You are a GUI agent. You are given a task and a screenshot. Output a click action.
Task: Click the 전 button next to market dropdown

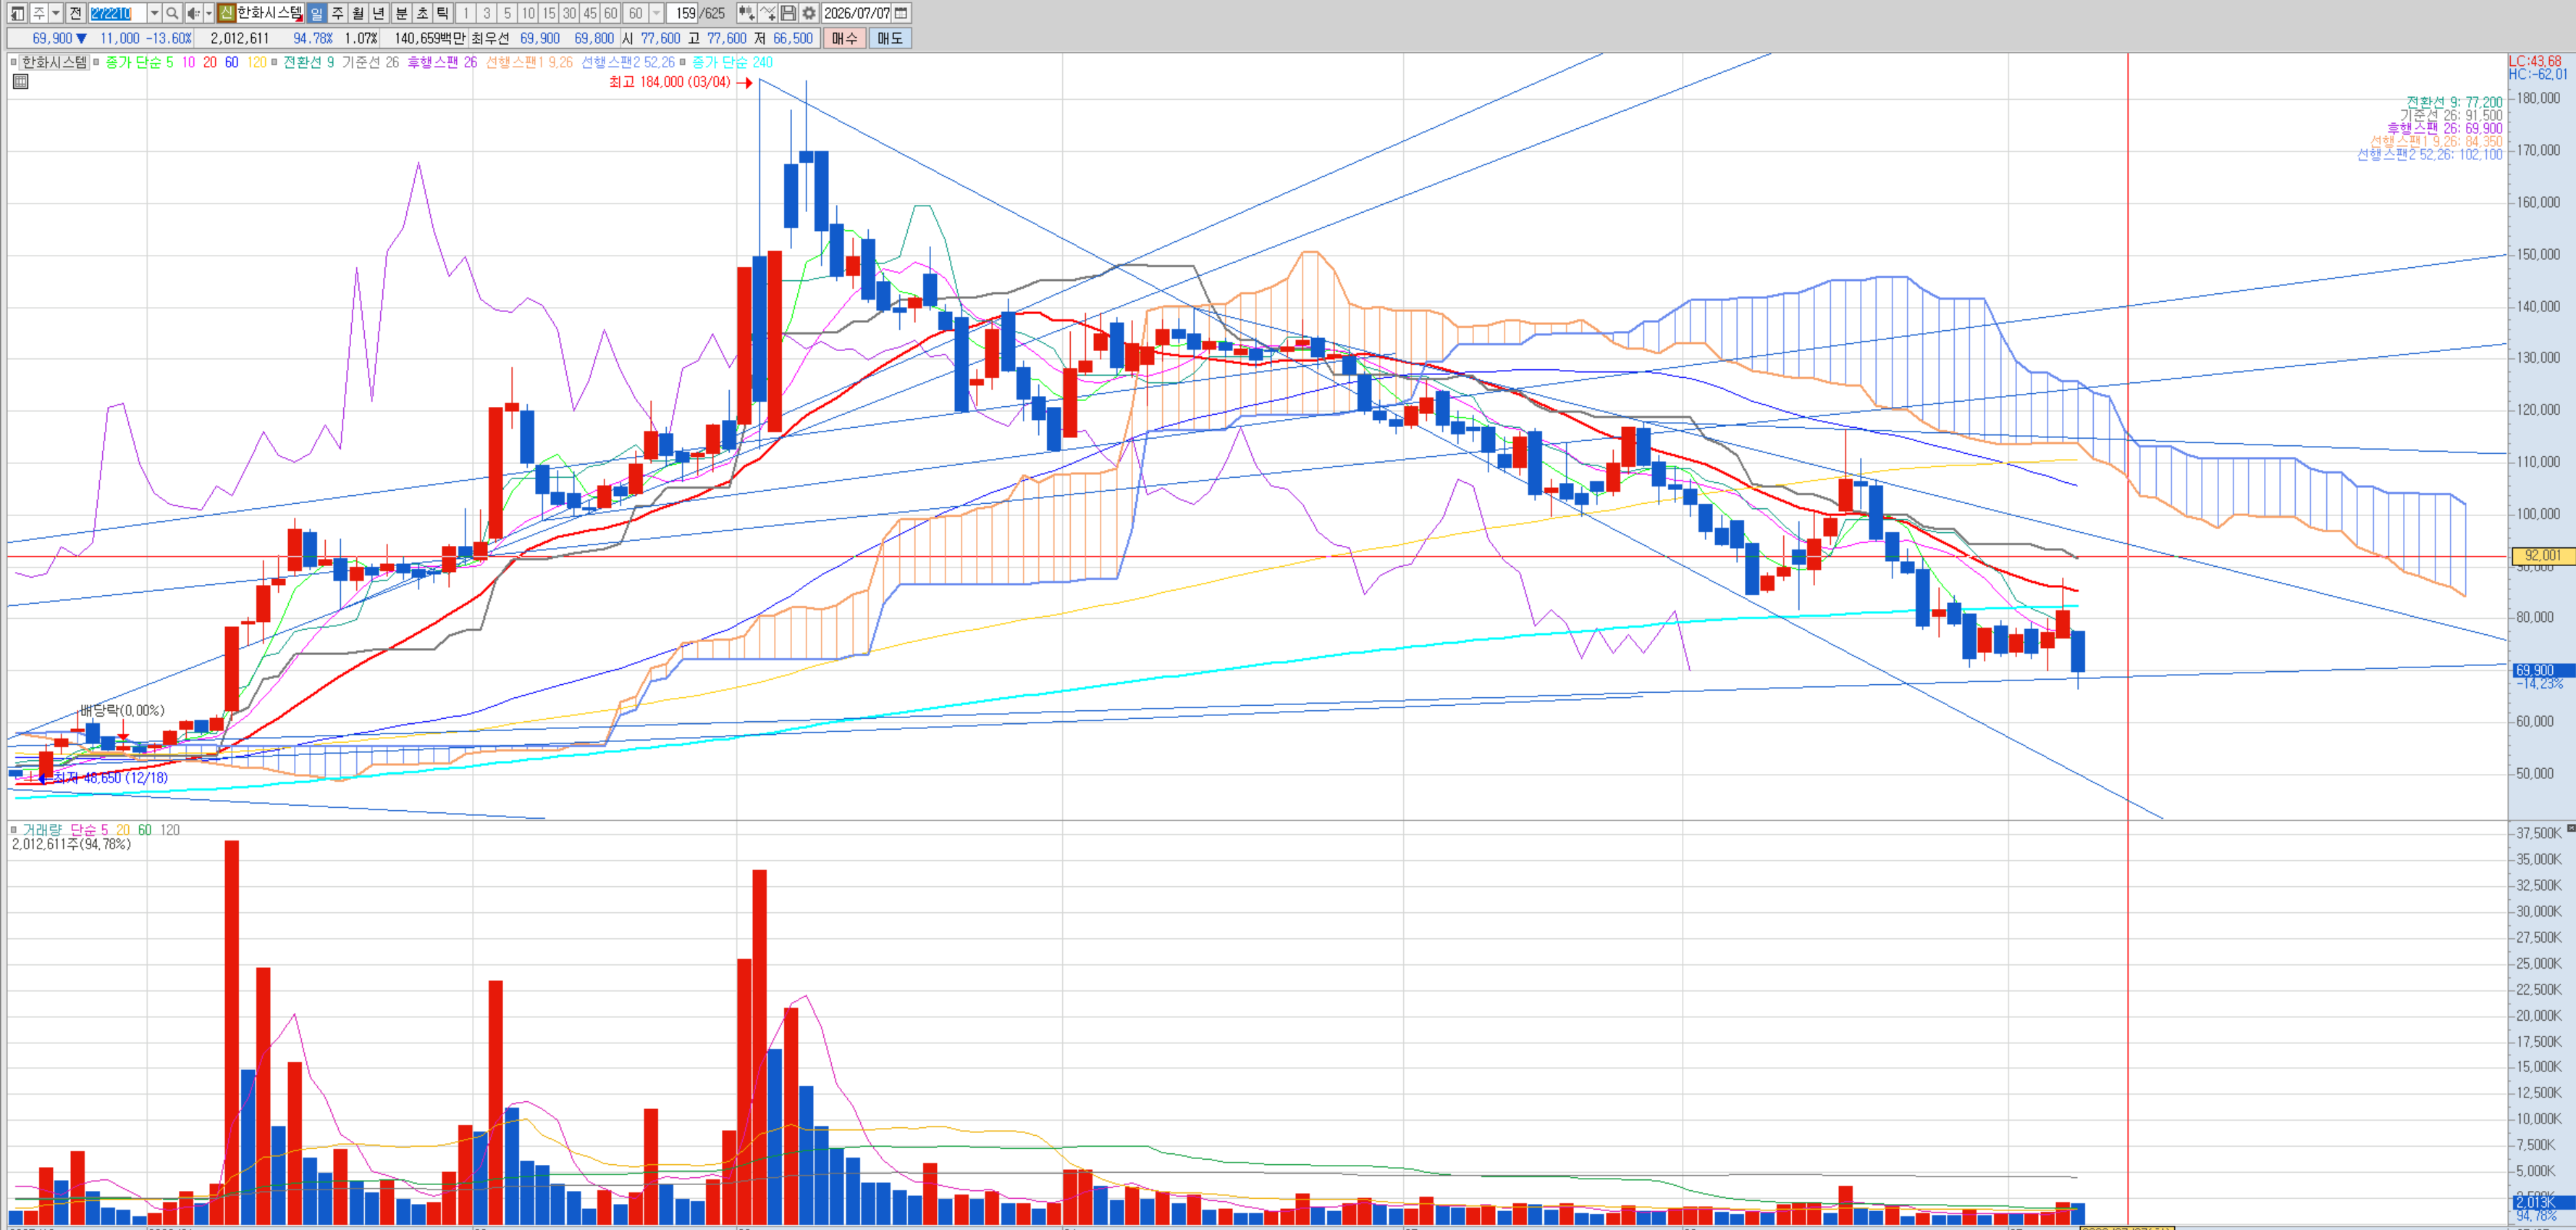pyautogui.click(x=75, y=13)
